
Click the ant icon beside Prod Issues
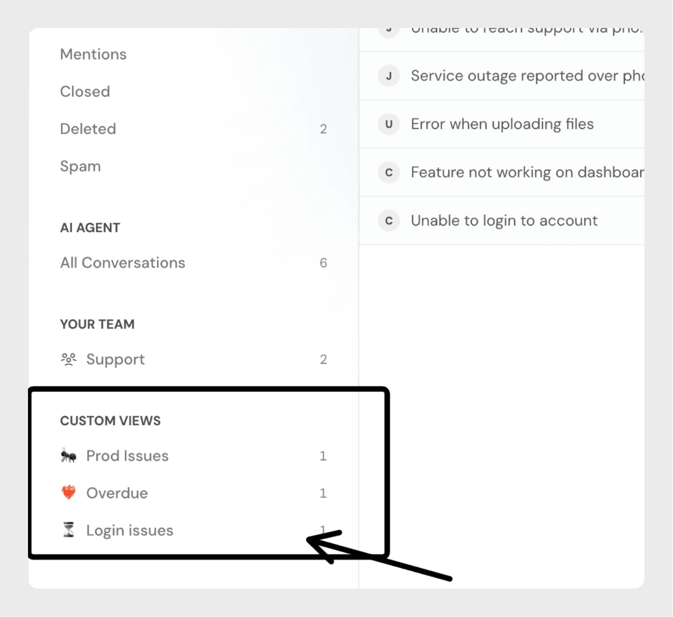pyautogui.click(x=69, y=456)
